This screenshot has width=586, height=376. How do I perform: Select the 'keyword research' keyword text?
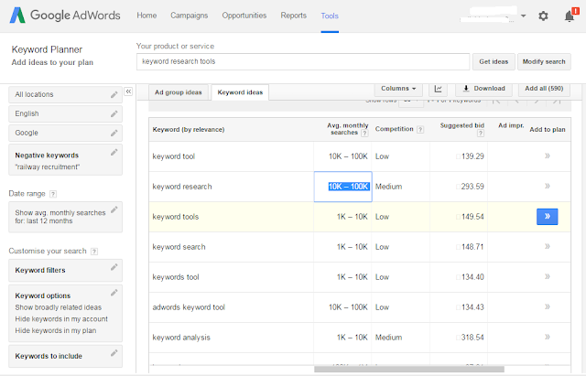(x=182, y=187)
